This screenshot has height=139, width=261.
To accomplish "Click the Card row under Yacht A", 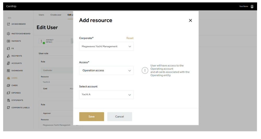I will click(x=57, y=89).
